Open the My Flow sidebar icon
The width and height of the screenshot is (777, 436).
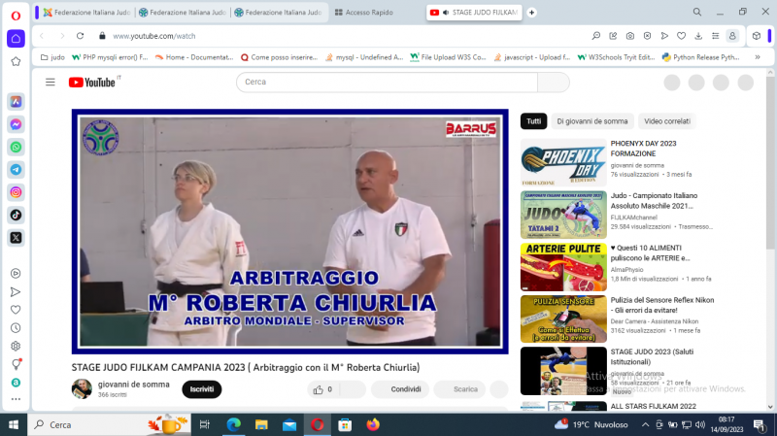[16, 292]
